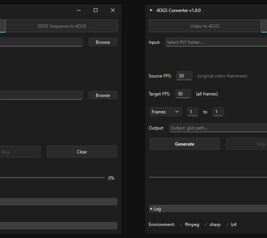
Task: Click the start frame field before 'to'
Action: 193,112
